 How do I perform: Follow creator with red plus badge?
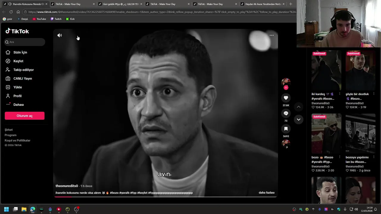(286, 87)
